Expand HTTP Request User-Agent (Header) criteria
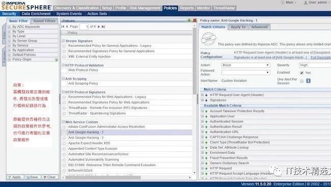The height and width of the screenshot is (187, 331). click(x=202, y=95)
